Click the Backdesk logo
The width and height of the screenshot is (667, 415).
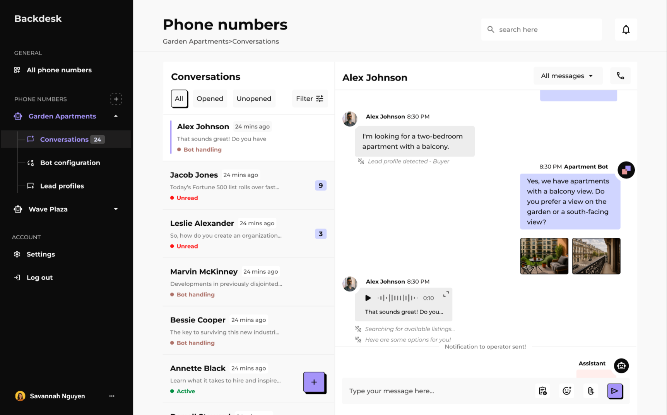(x=38, y=19)
